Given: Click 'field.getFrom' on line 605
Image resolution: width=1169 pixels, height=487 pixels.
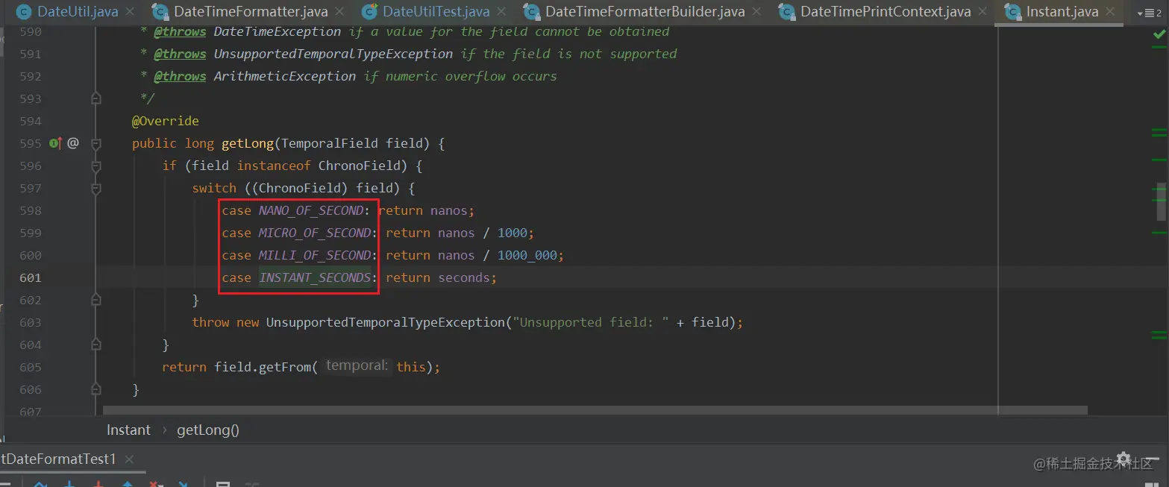Looking at the screenshot, I should [262, 367].
